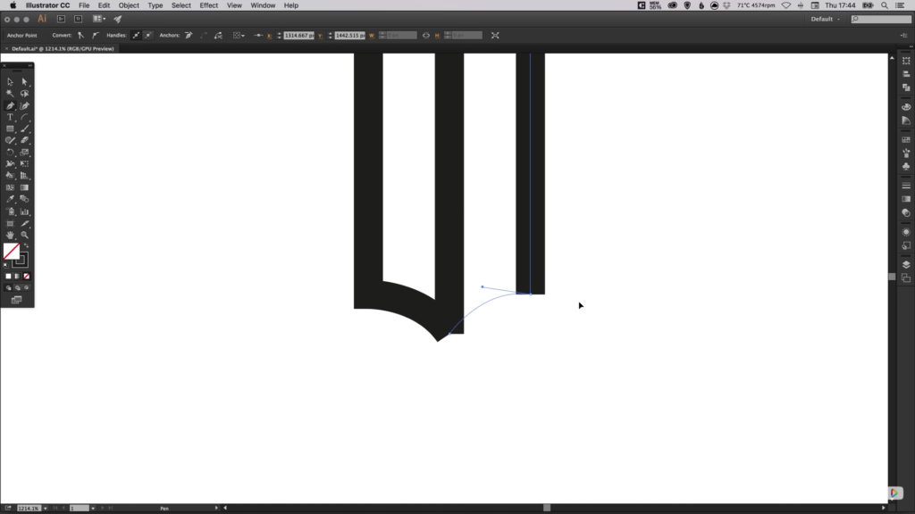Collapse the Tools panel chevrons
Screen dimensions: 915x514
pos(29,65)
